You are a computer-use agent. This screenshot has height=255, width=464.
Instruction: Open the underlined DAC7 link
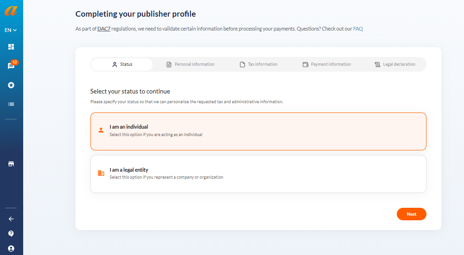click(104, 29)
